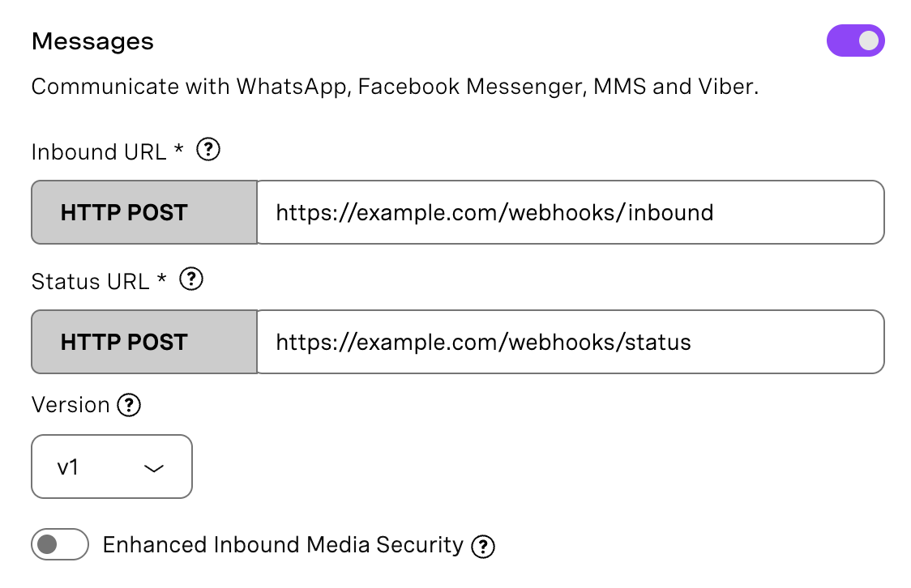911x588 pixels.
Task: Open the Version help icon
Action: [128, 405]
